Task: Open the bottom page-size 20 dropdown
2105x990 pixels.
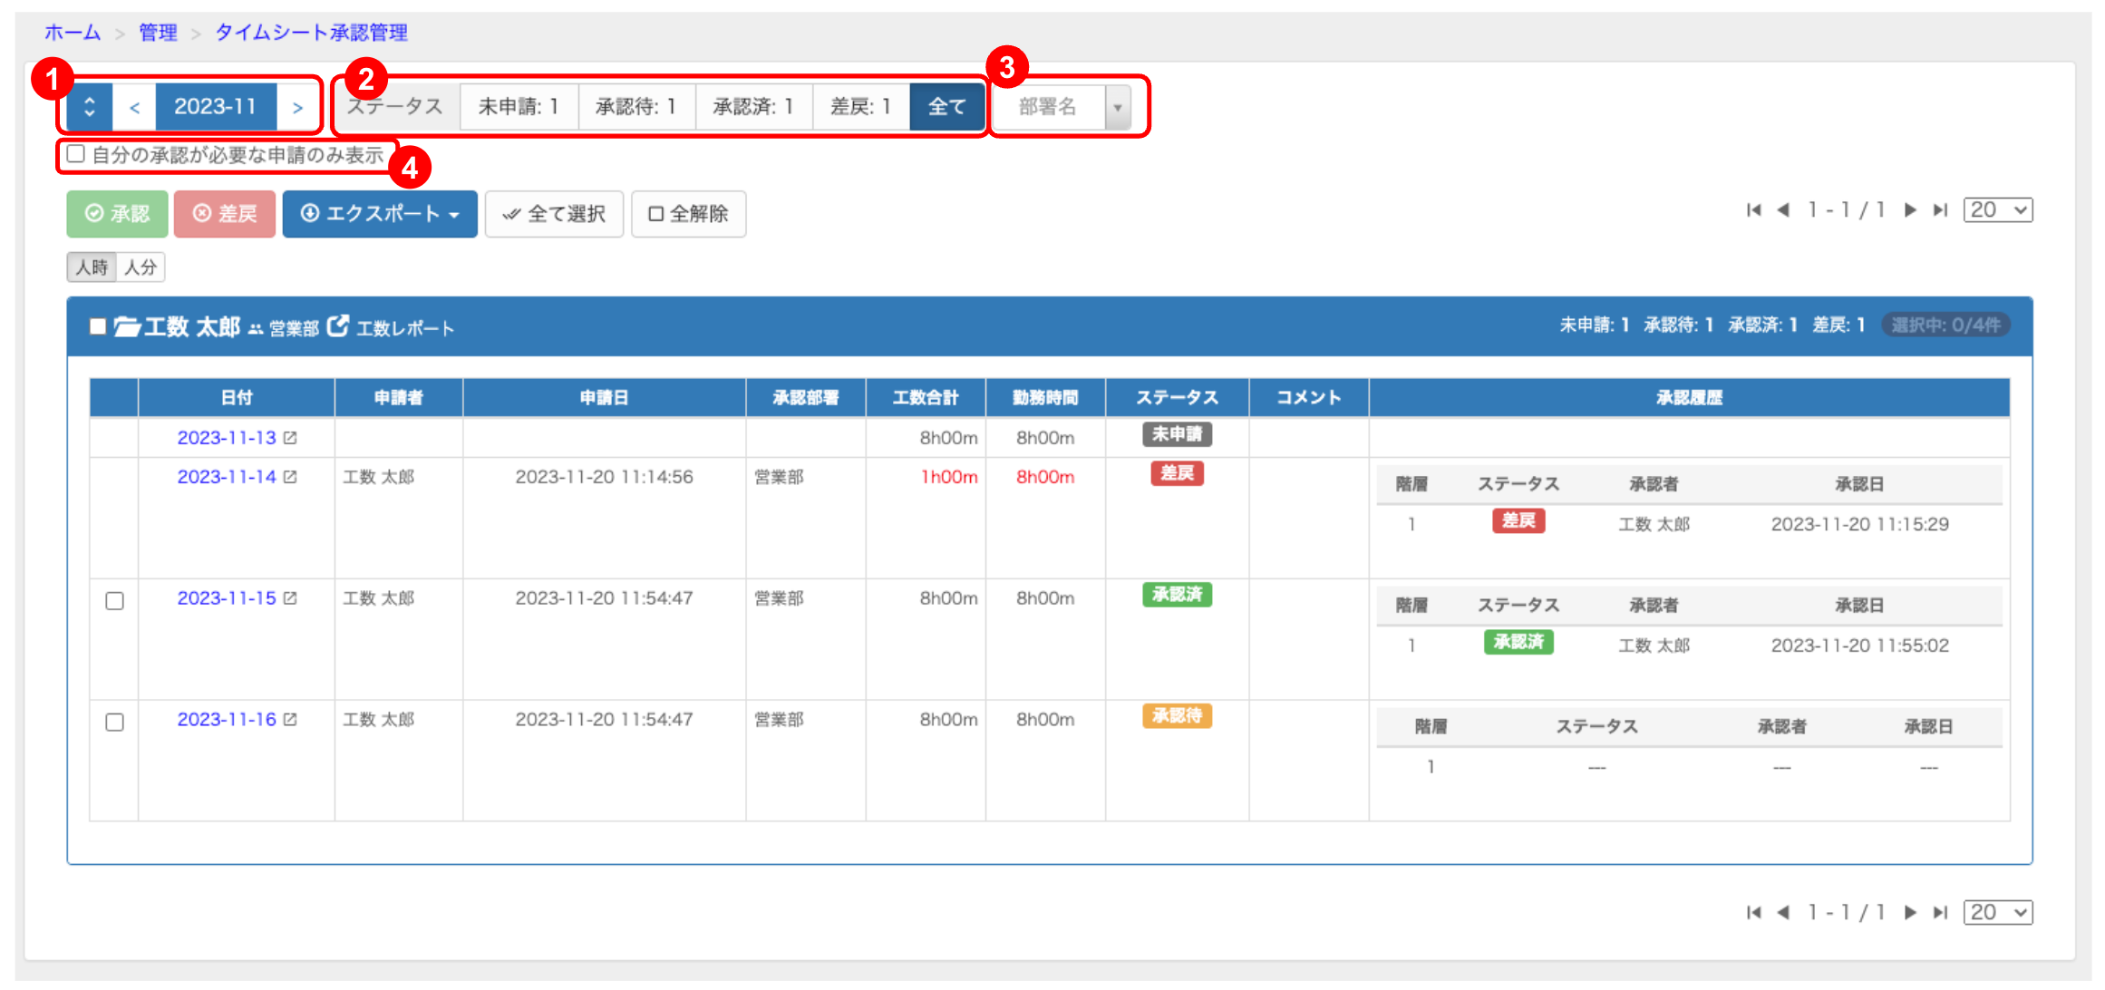Action: coord(1998,913)
